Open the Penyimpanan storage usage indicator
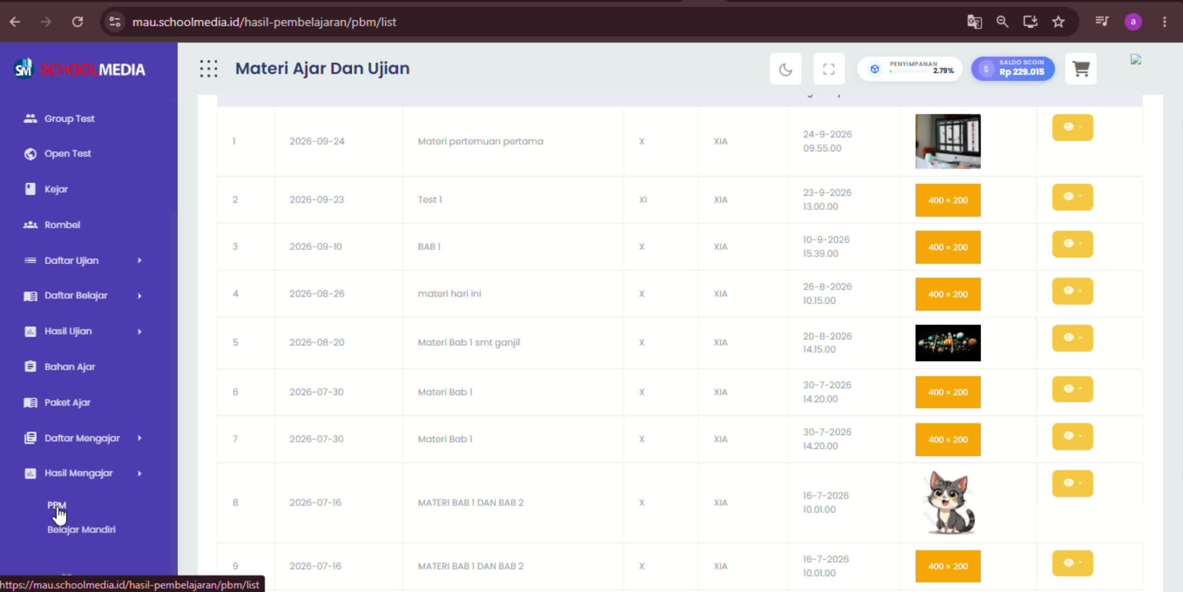1183x592 pixels. 909,69
